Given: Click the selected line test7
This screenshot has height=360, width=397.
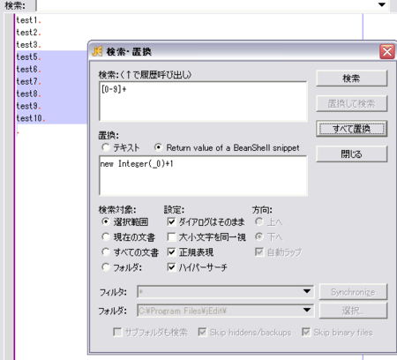Looking at the screenshot, I should coord(27,81).
